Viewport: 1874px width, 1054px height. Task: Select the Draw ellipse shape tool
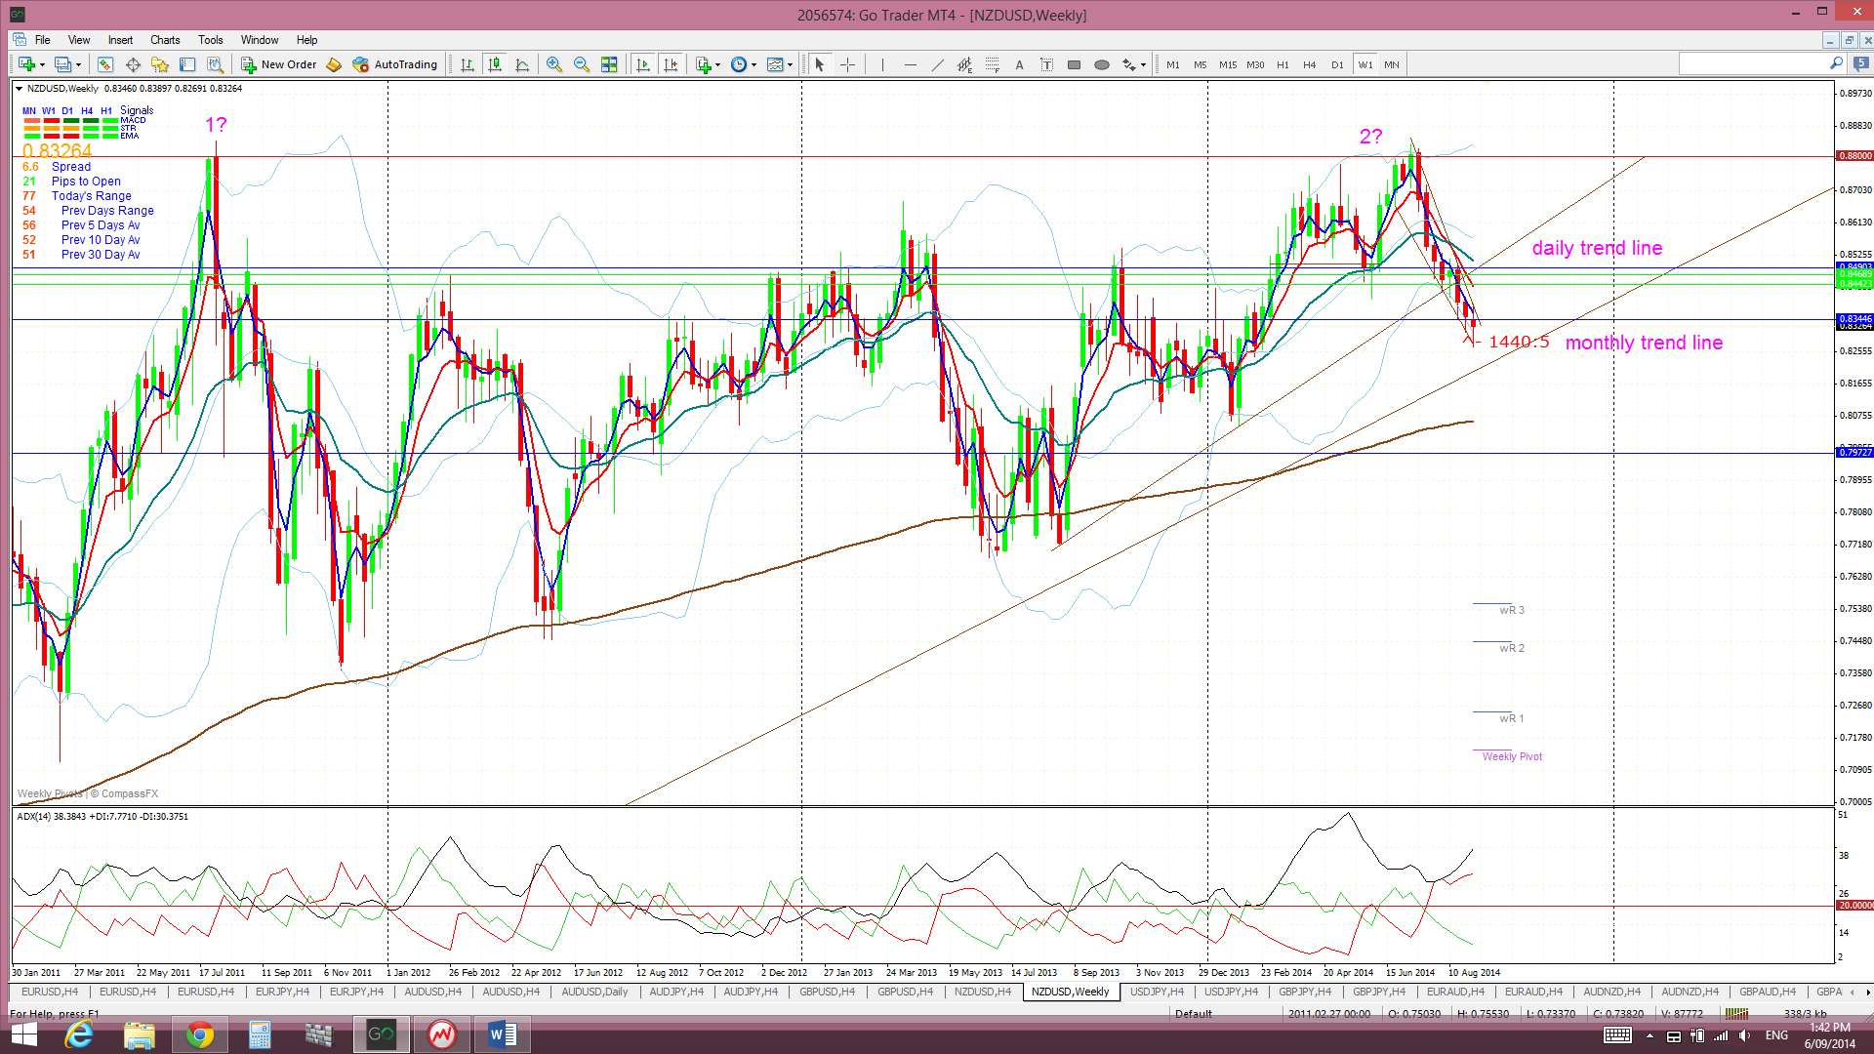pyautogui.click(x=1101, y=64)
